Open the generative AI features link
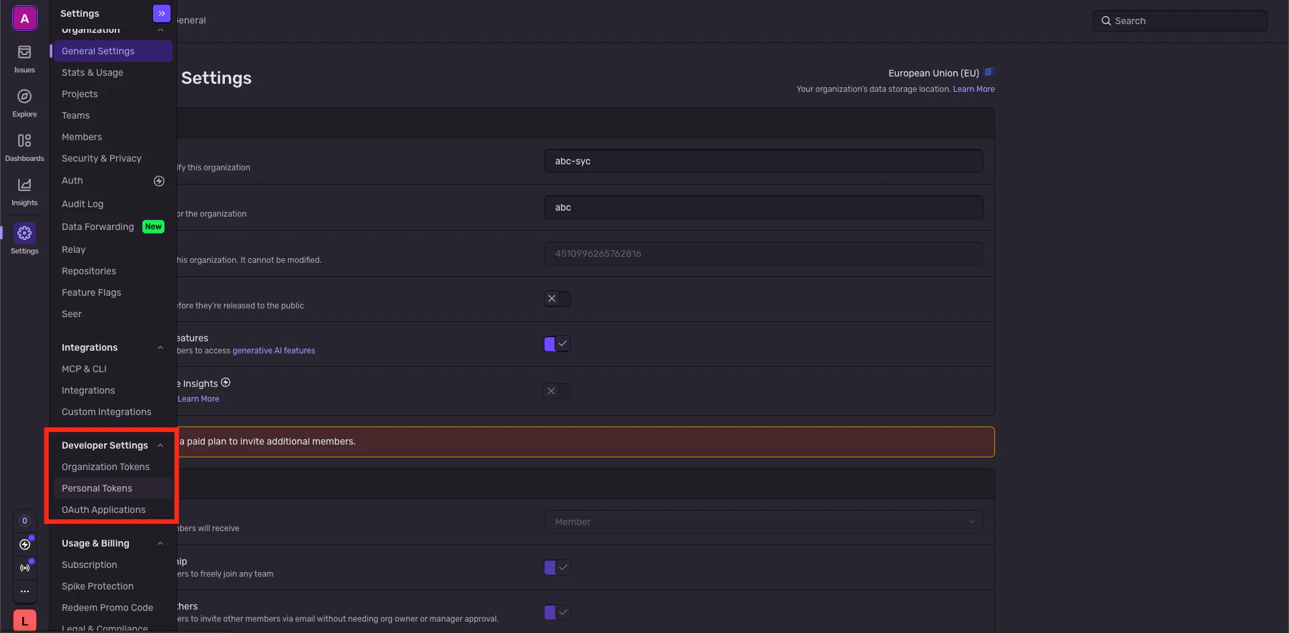 (273, 350)
